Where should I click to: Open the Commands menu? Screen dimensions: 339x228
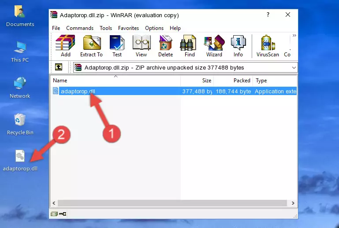coord(80,28)
